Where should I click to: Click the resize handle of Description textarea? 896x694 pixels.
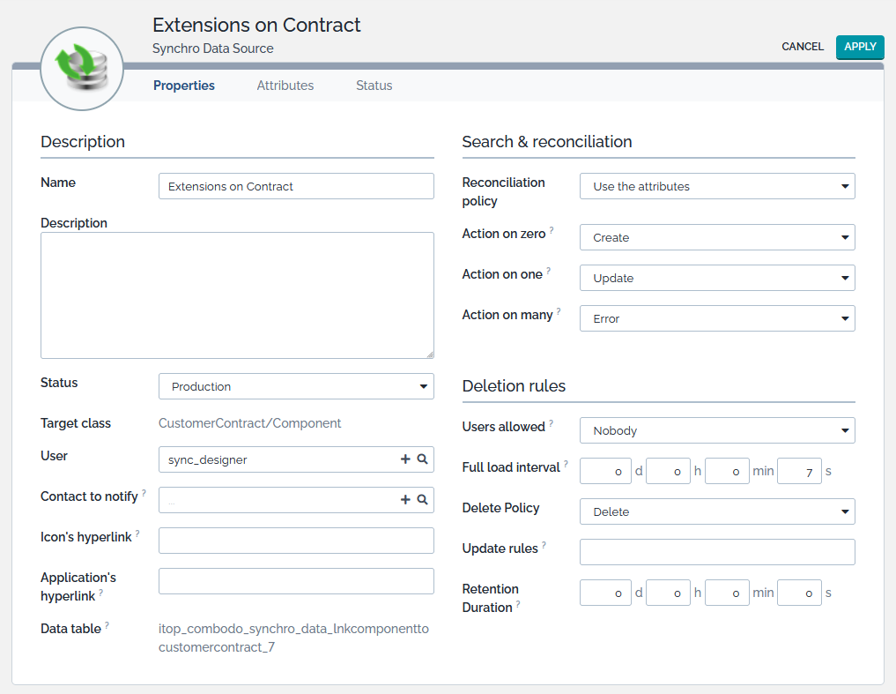click(429, 354)
